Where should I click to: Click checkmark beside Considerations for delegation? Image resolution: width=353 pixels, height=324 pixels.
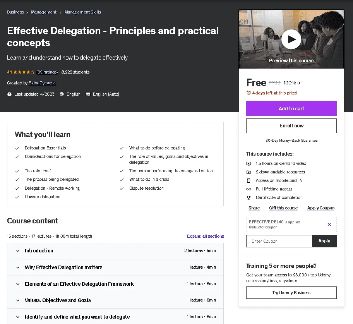(17, 156)
